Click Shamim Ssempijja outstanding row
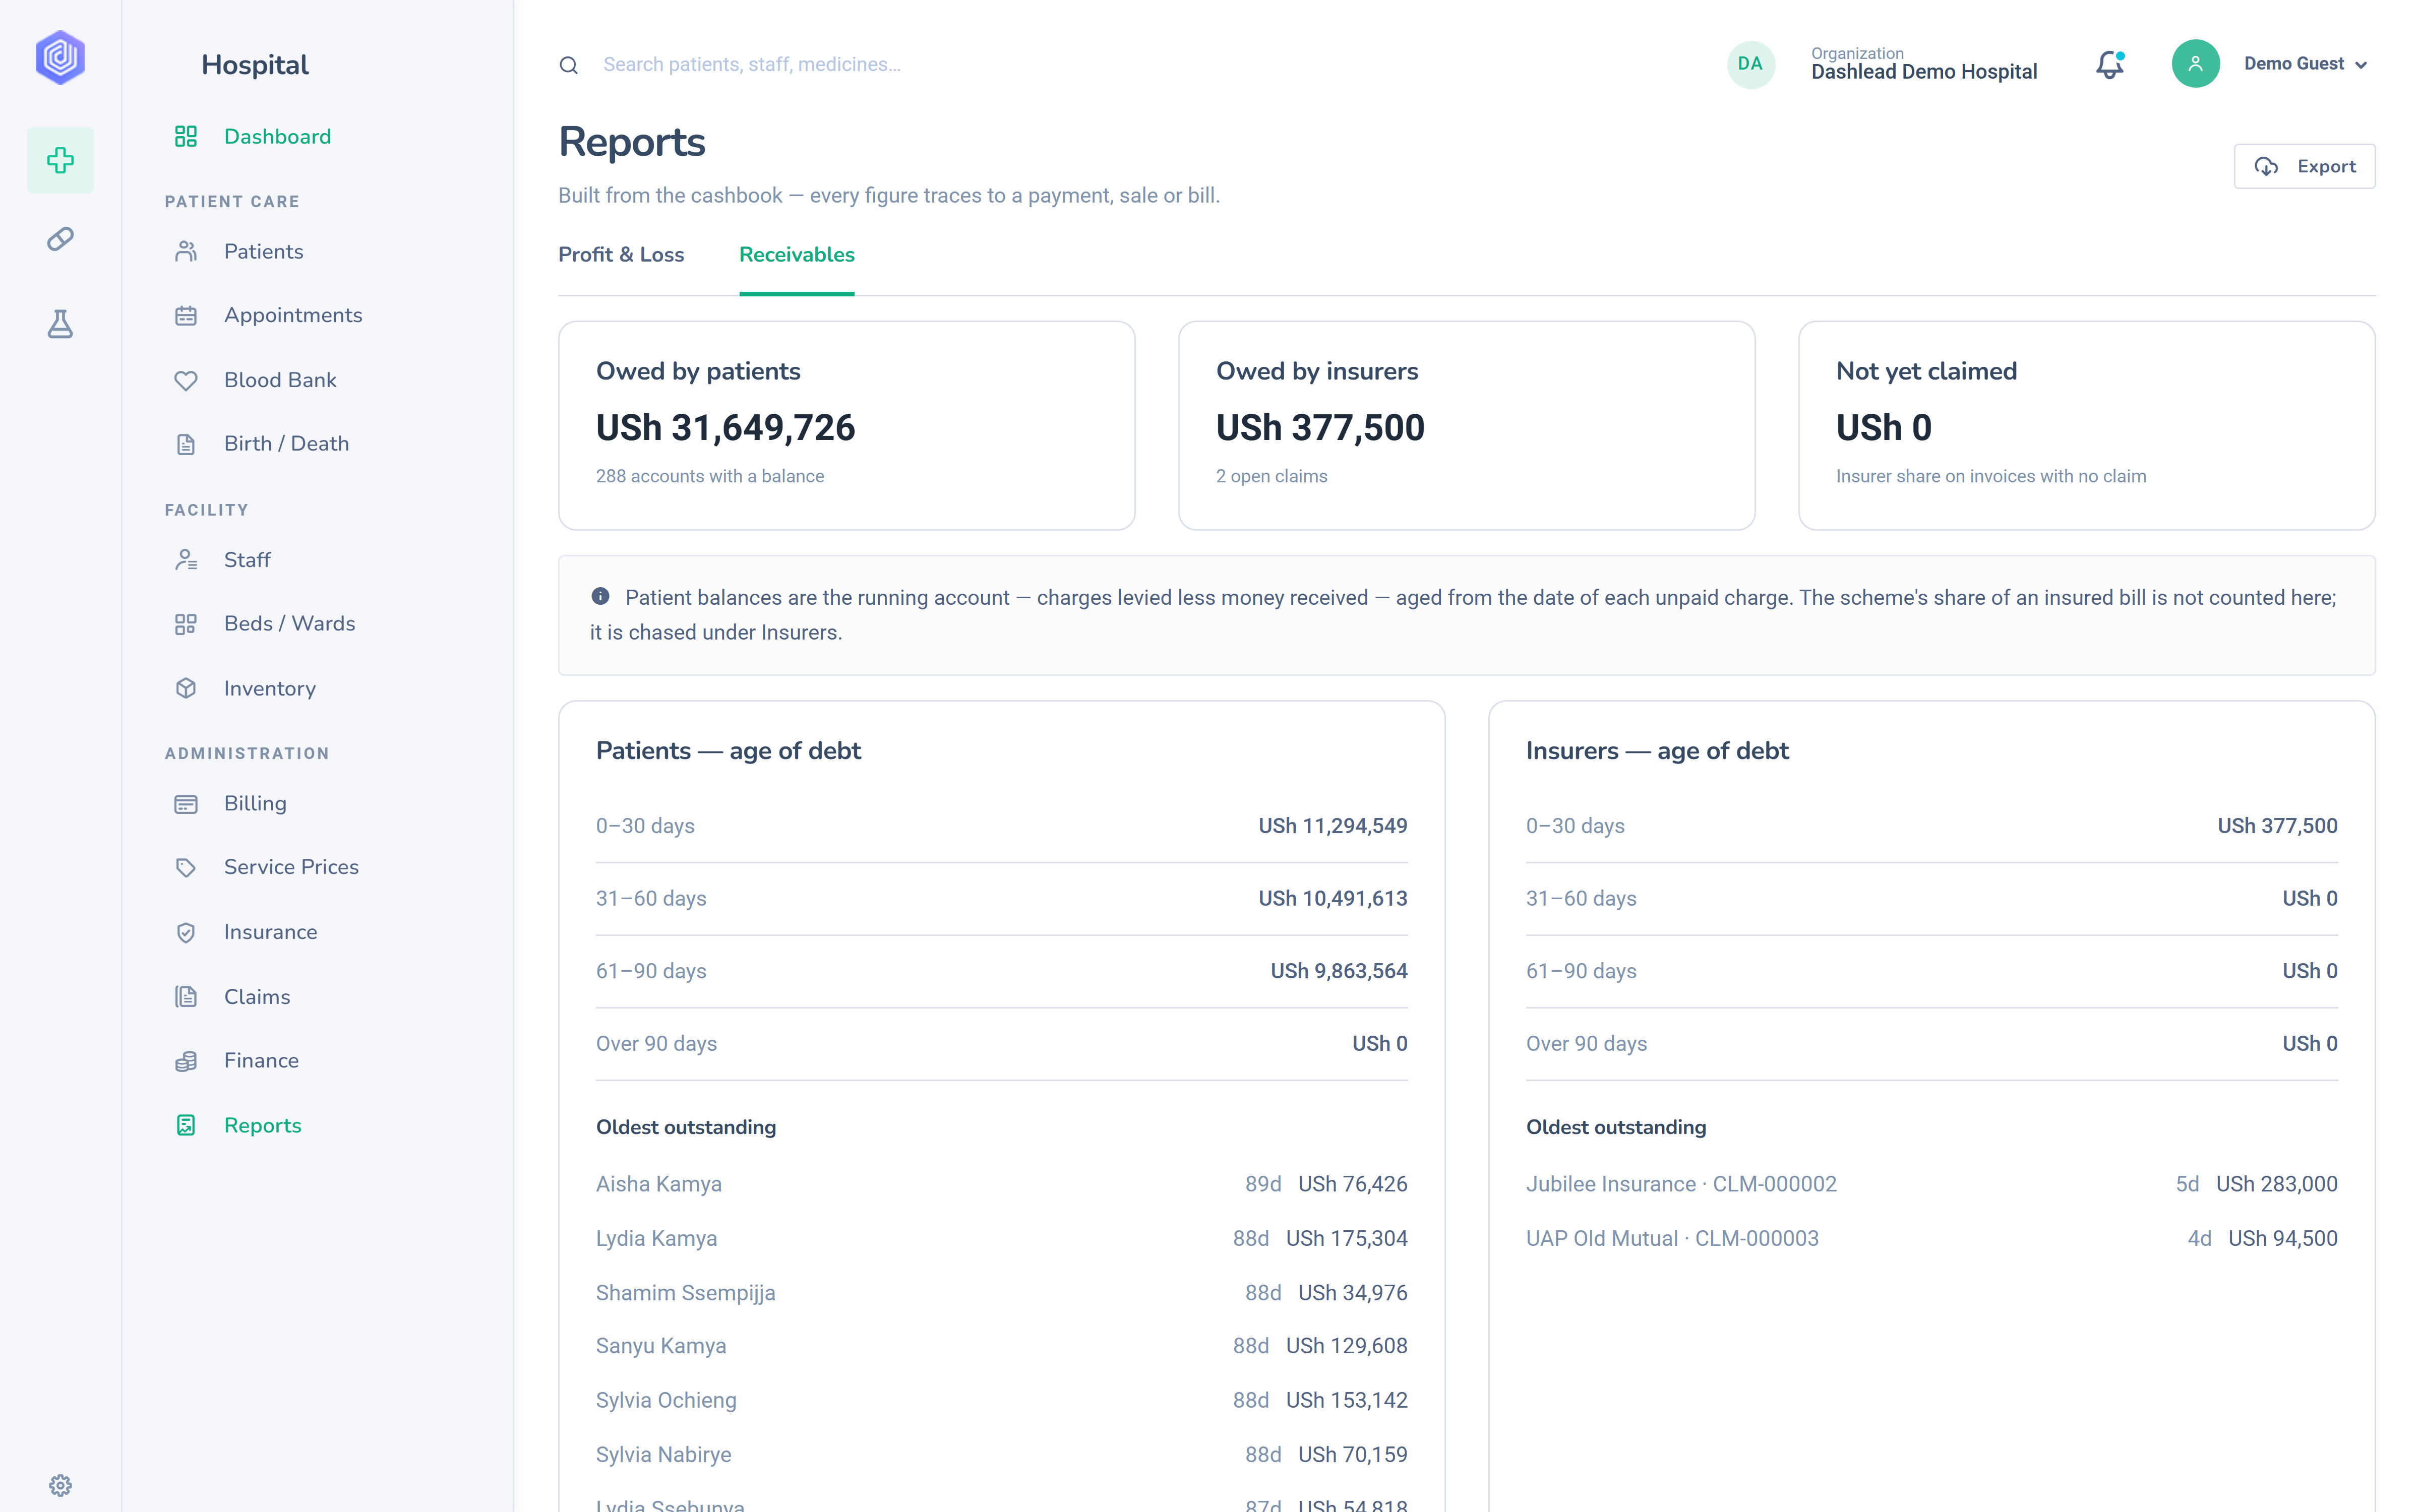This screenshot has height=1512, width=2420. point(1001,1293)
